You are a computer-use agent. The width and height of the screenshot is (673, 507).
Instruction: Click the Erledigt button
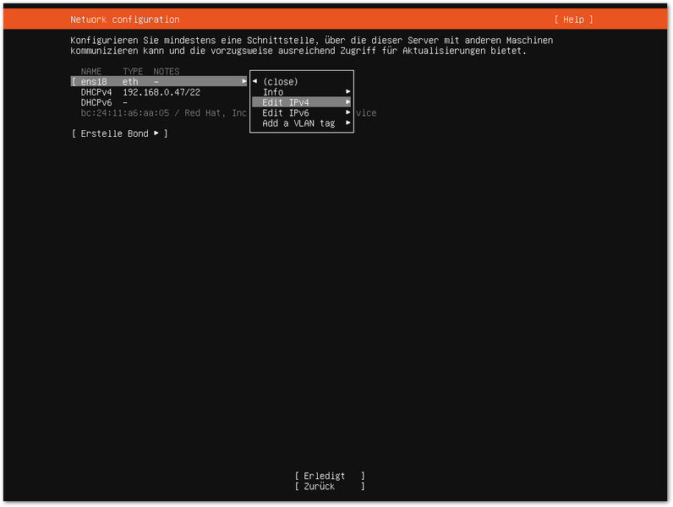(330, 476)
